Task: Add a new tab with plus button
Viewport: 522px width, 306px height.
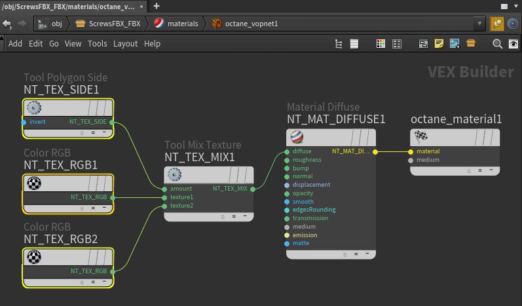Action: (x=156, y=6)
